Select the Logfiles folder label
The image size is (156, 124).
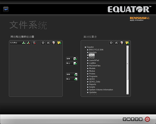(92, 63)
